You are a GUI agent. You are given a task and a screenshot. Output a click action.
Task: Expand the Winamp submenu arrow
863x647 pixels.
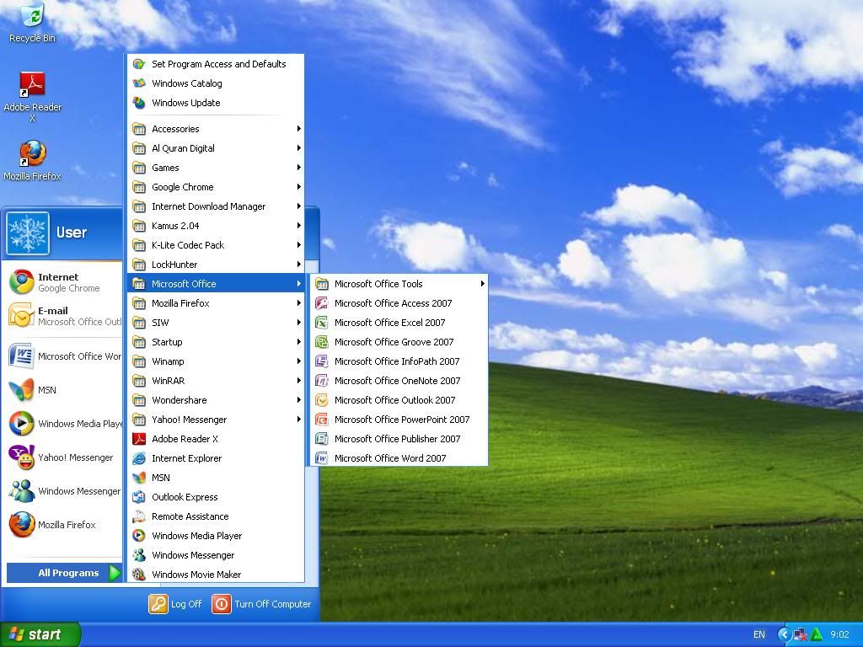(298, 361)
